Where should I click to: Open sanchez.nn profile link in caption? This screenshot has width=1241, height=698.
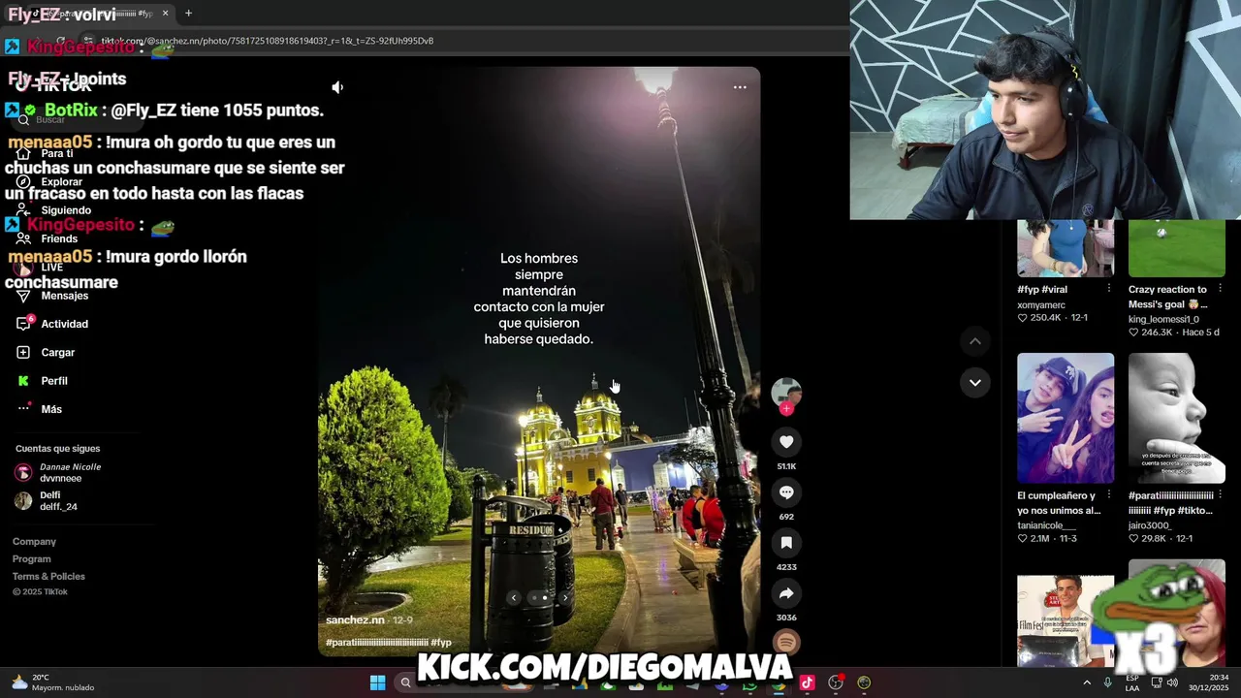[x=355, y=620]
